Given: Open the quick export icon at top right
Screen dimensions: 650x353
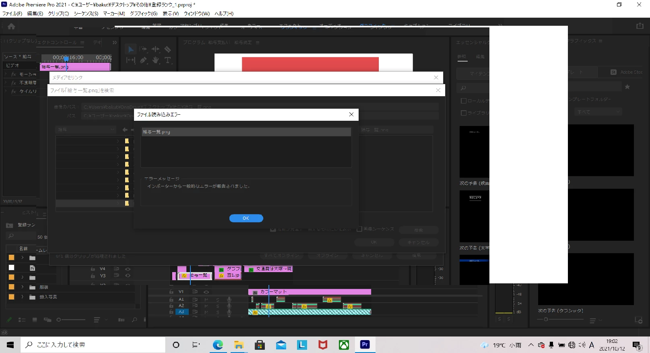Looking at the screenshot, I should coord(640,26).
